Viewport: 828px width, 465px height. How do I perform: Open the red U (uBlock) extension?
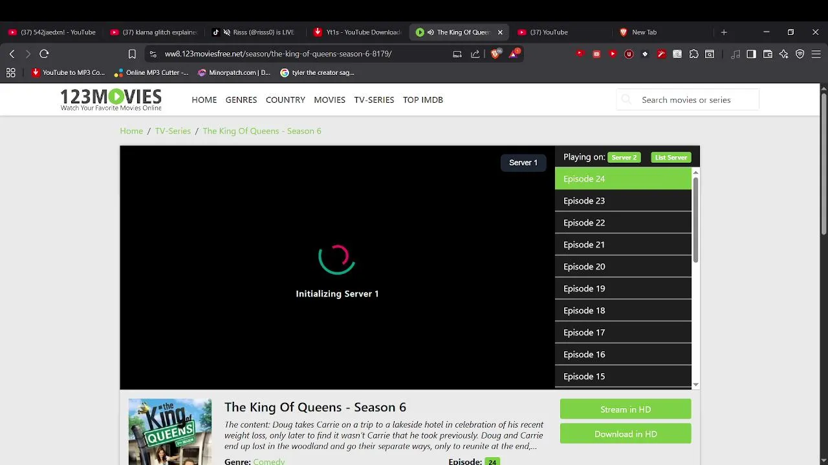click(628, 54)
